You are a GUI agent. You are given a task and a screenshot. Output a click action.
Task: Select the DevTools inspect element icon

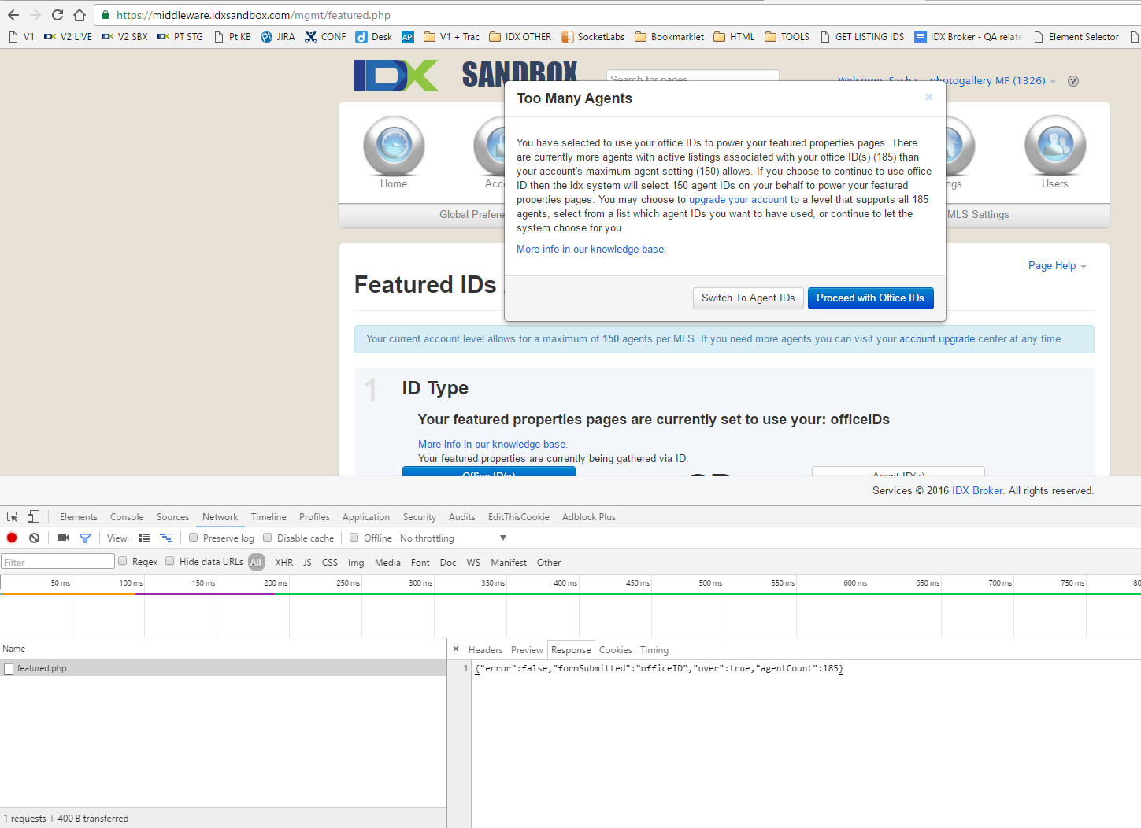click(x=13, y=517)
